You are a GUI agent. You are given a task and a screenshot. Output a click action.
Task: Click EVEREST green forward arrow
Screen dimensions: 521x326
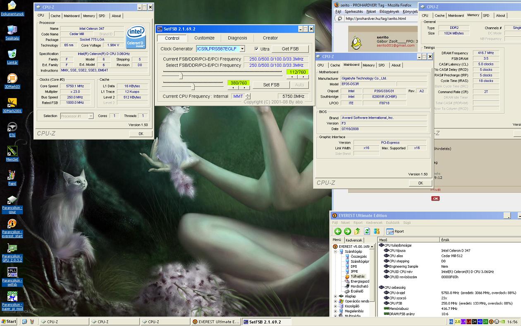point(347,231)
